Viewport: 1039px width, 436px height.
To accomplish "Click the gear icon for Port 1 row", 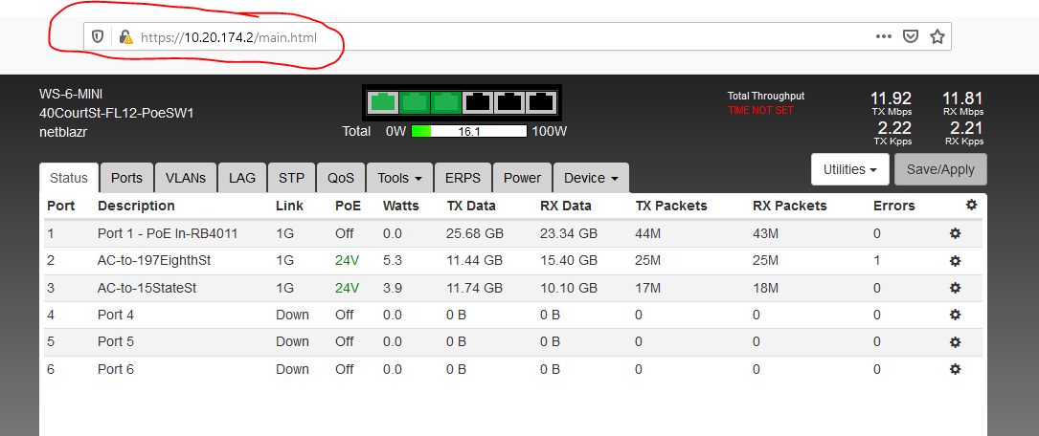I will 955,233.
